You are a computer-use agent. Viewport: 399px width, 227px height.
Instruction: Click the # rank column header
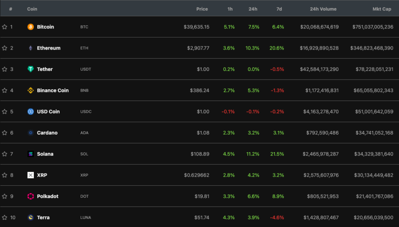(x=11, y=9)
